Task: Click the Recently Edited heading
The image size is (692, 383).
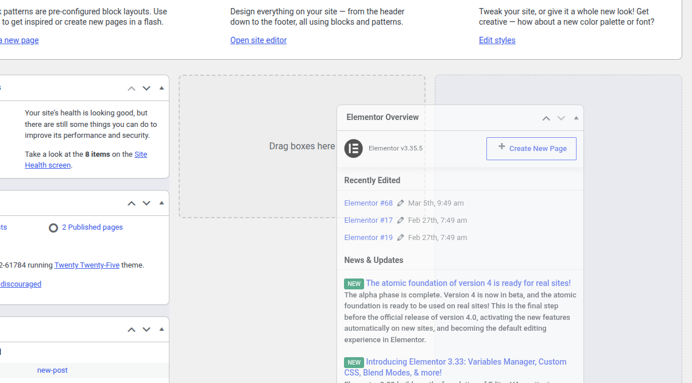Action: coord(372,180)
